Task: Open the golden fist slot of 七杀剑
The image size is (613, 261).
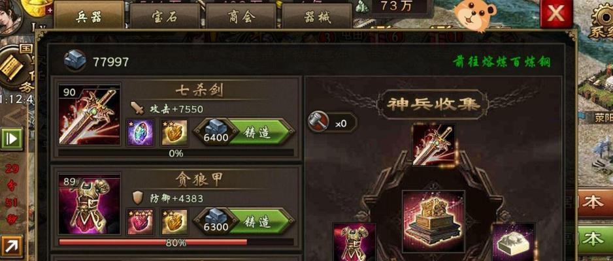Action: [174, 132]
